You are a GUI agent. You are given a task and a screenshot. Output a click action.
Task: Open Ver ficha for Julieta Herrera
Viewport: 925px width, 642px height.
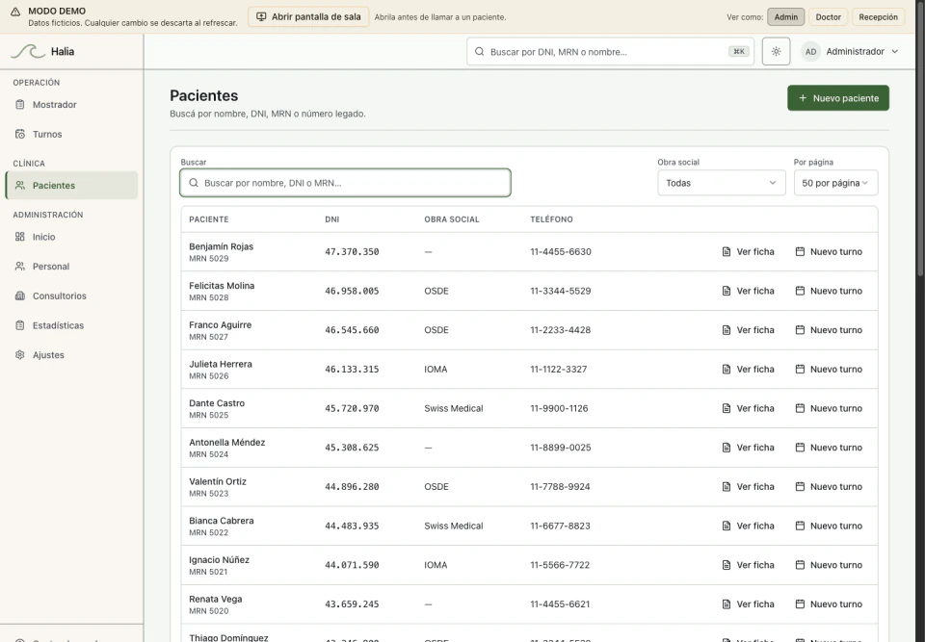click(748, 369)
